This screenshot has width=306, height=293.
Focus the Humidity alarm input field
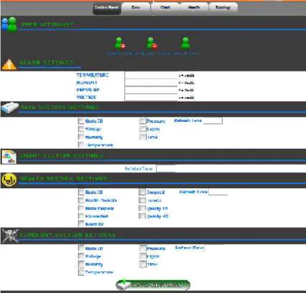pyautogui.click(x=151, y=82)
